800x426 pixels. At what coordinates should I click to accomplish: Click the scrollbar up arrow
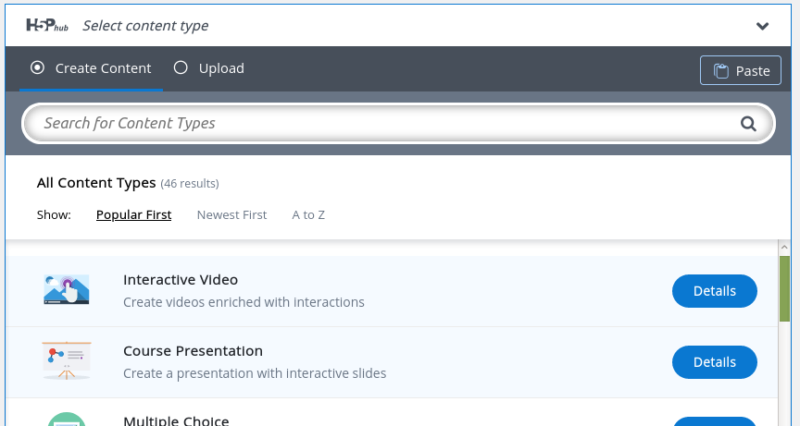[784, 248]
